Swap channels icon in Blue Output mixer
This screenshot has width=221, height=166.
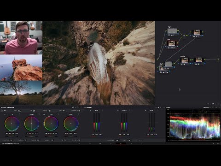click(x=145, y=110)
